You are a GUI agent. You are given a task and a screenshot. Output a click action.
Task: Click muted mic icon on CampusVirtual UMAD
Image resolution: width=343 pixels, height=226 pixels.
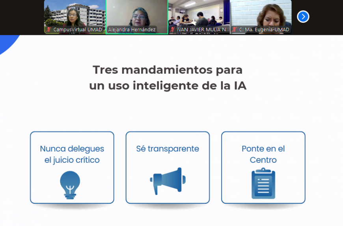[49, 29]
